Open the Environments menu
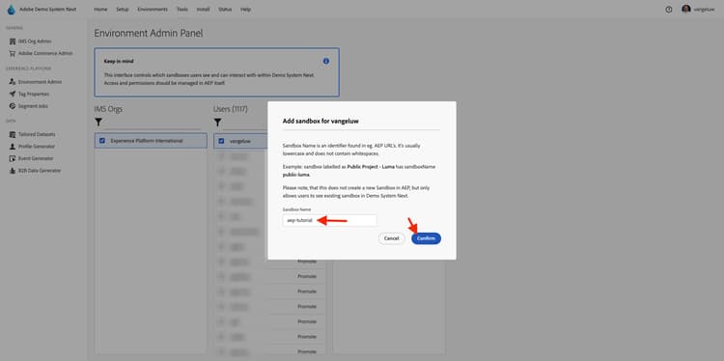The height and width of the screenshot is (361, 724). click(x=153, y=10)
